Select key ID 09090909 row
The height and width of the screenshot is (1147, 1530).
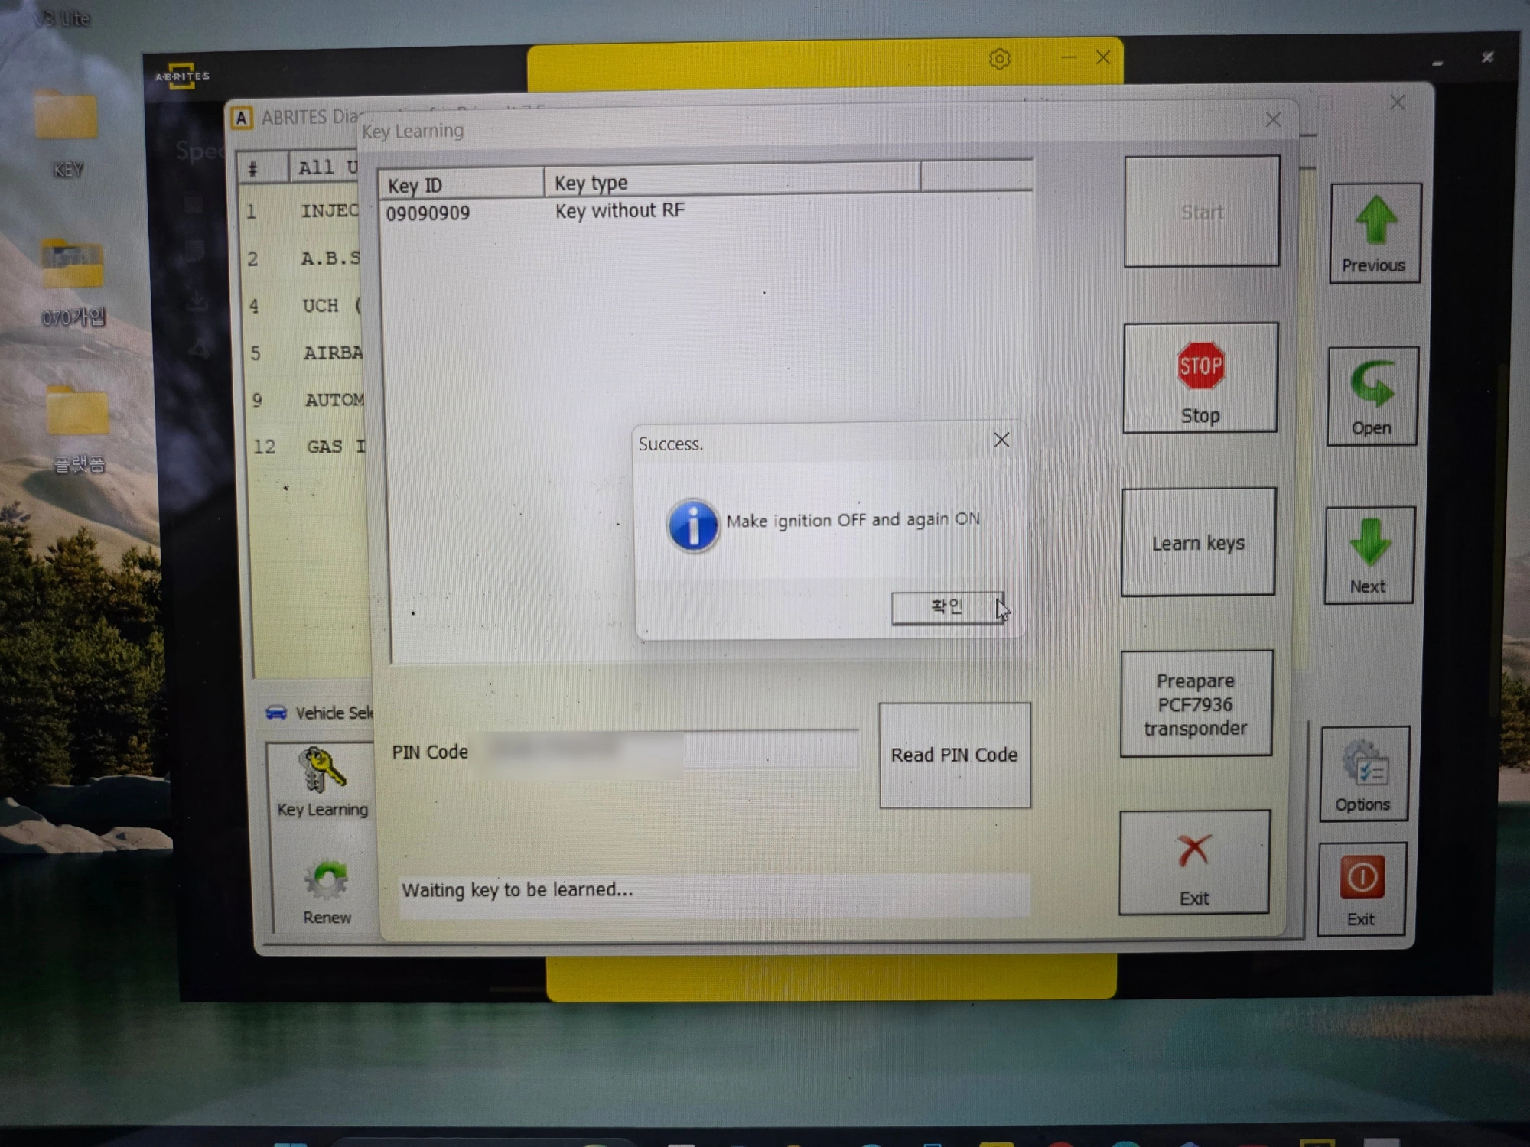pos(428,213)
